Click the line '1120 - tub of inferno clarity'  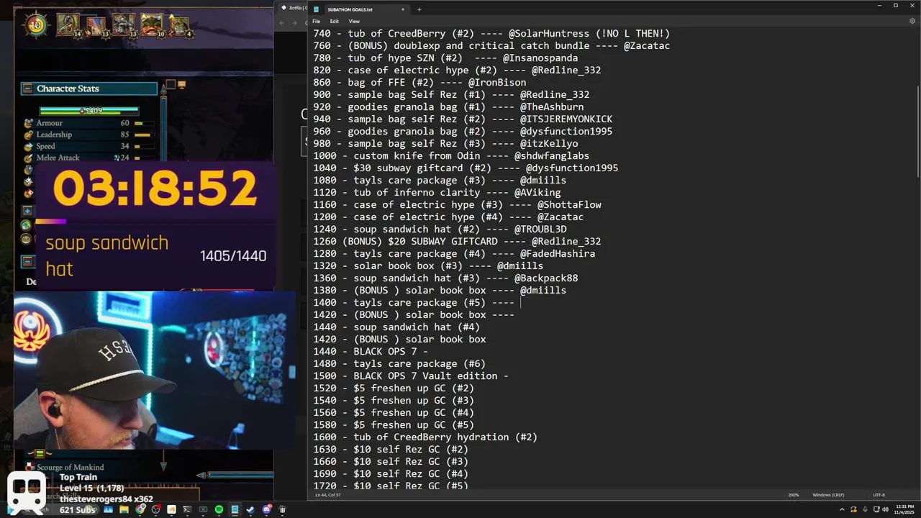(437, 193)
